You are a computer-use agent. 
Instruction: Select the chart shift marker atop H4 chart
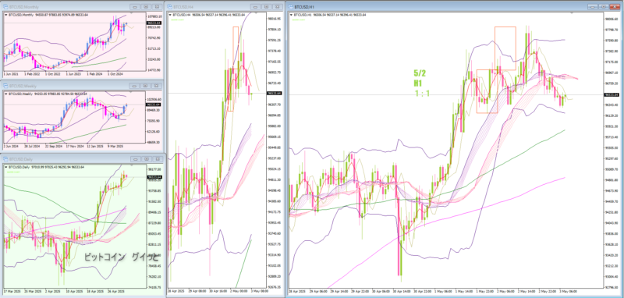[x=256, y=13]
